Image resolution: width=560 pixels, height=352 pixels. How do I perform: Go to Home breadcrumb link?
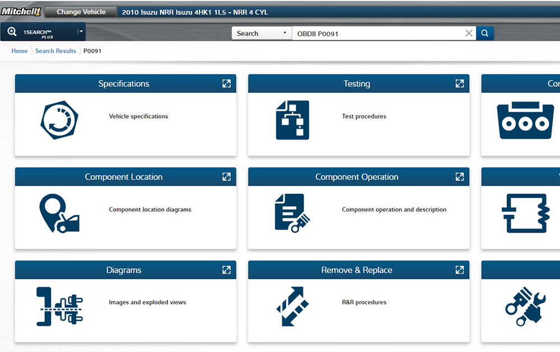[20, 51]
